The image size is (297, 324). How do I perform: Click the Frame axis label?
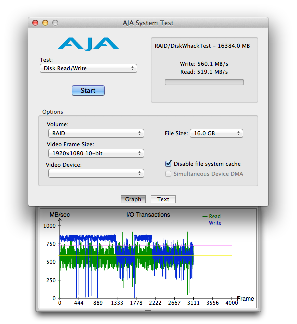[245, 299]
